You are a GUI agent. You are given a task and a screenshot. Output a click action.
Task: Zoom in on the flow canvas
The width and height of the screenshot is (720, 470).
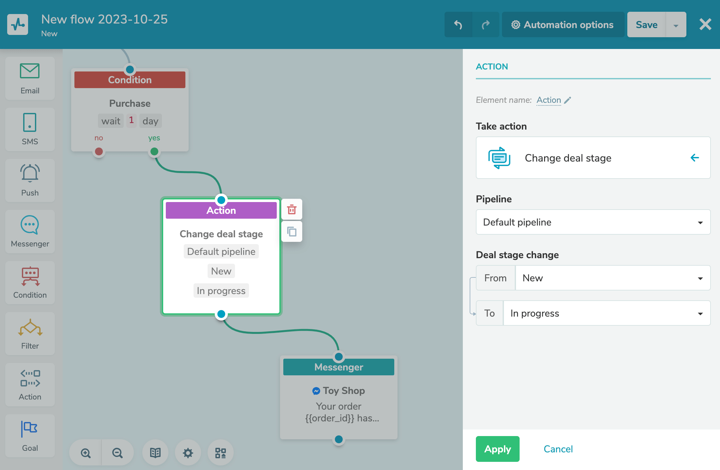pyautogui.click(x=86, y=453)
